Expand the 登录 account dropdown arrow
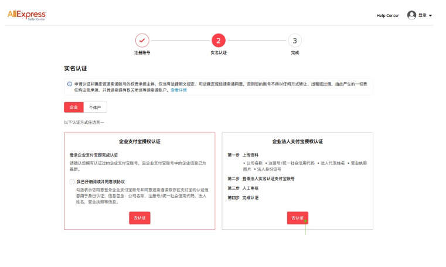The height and width of the screenshot is (267, 446). click(430, 16)
